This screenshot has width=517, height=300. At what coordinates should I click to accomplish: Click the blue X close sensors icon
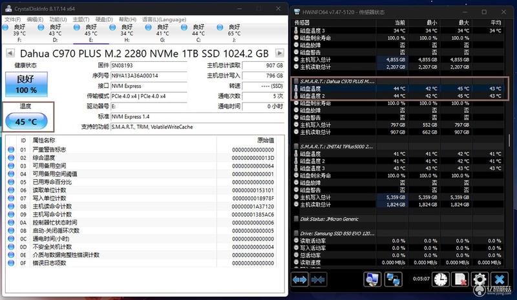(x=500, y=279)
